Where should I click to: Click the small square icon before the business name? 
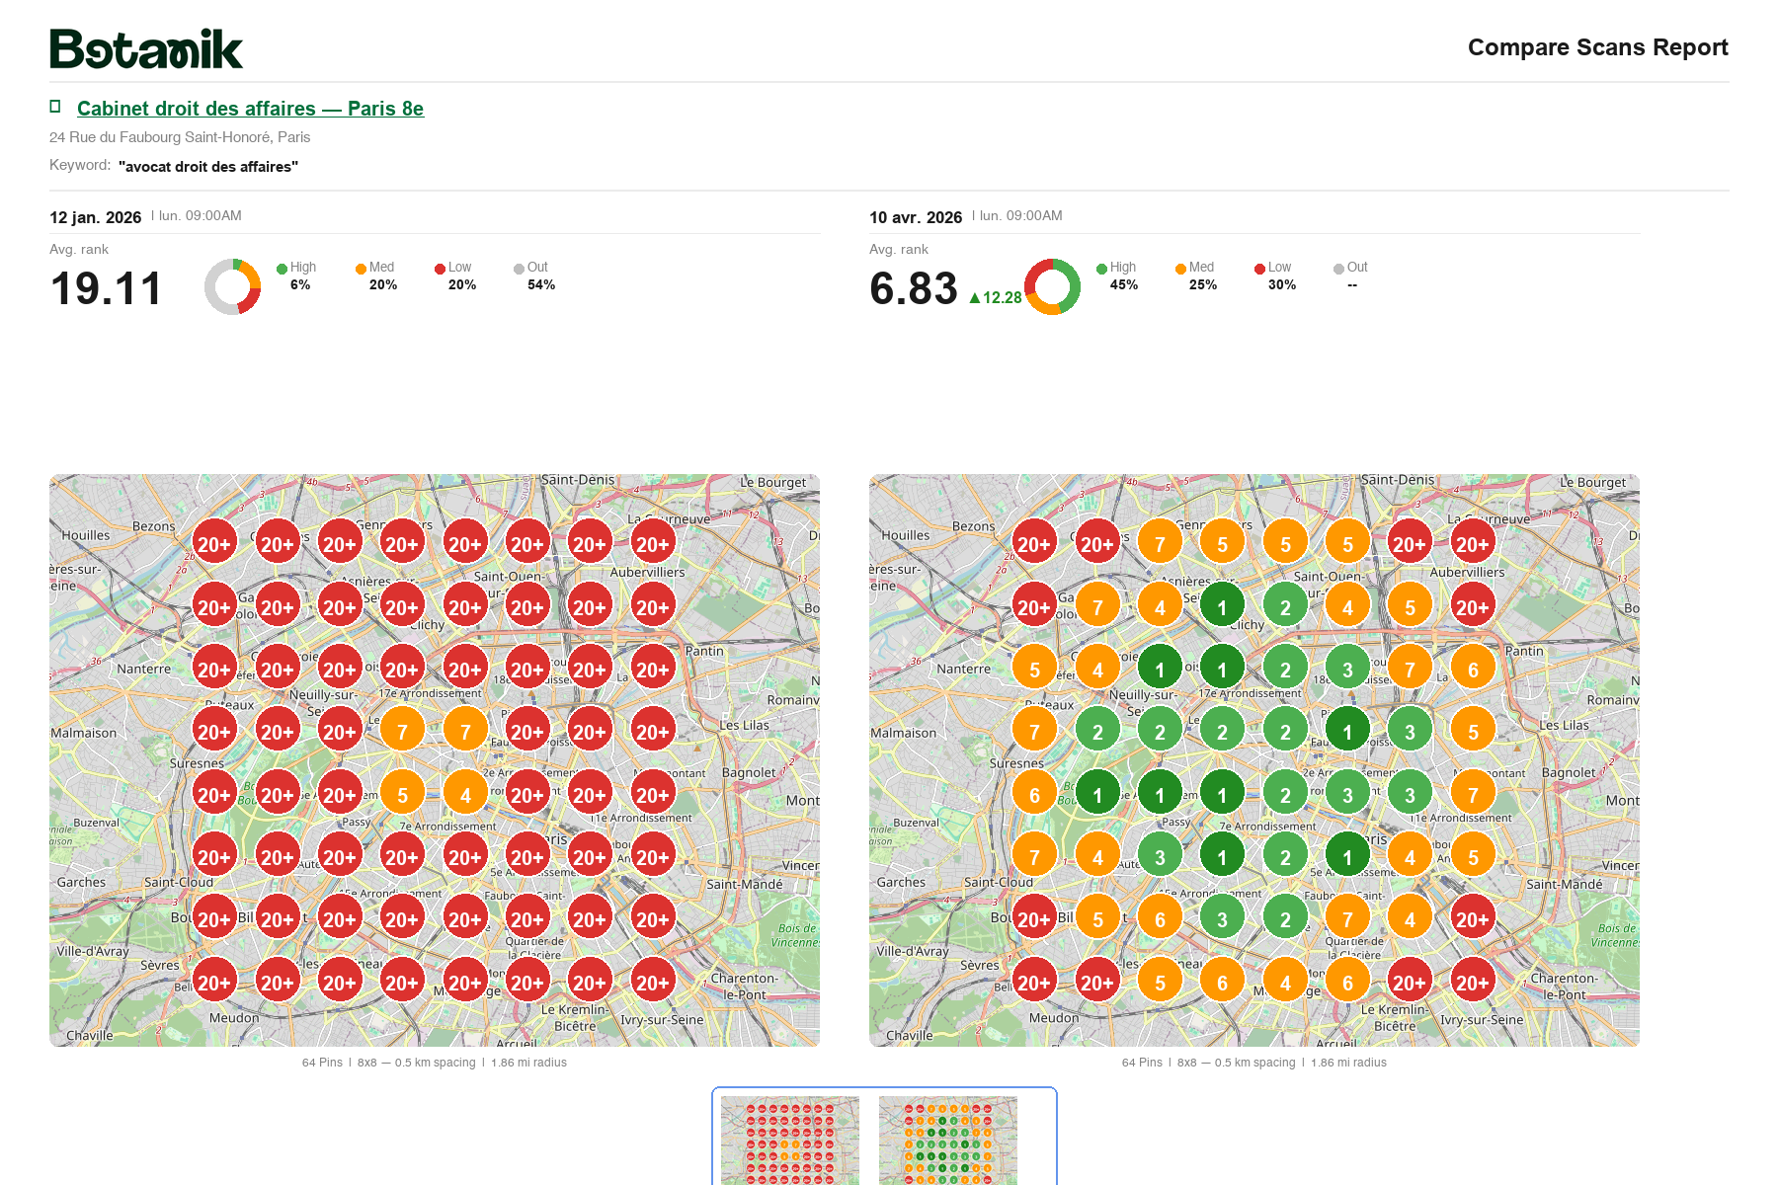tap(55, 107)
